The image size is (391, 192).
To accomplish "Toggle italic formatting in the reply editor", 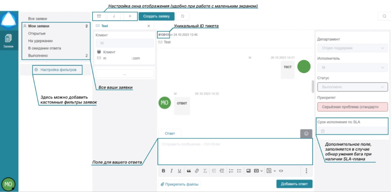I will coord(172,171).
